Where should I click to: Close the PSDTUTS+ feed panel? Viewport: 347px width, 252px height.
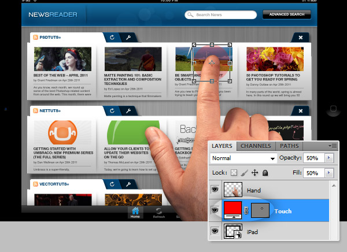[301, 38]
